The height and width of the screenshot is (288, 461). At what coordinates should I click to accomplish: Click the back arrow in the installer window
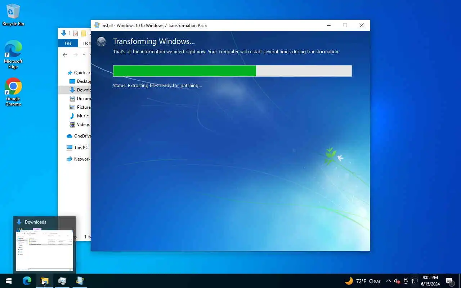(x=102, y=41)
